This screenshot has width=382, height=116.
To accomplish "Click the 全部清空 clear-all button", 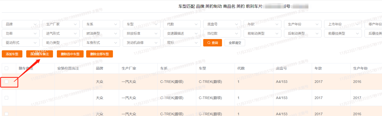I will [x=235, y=43].
